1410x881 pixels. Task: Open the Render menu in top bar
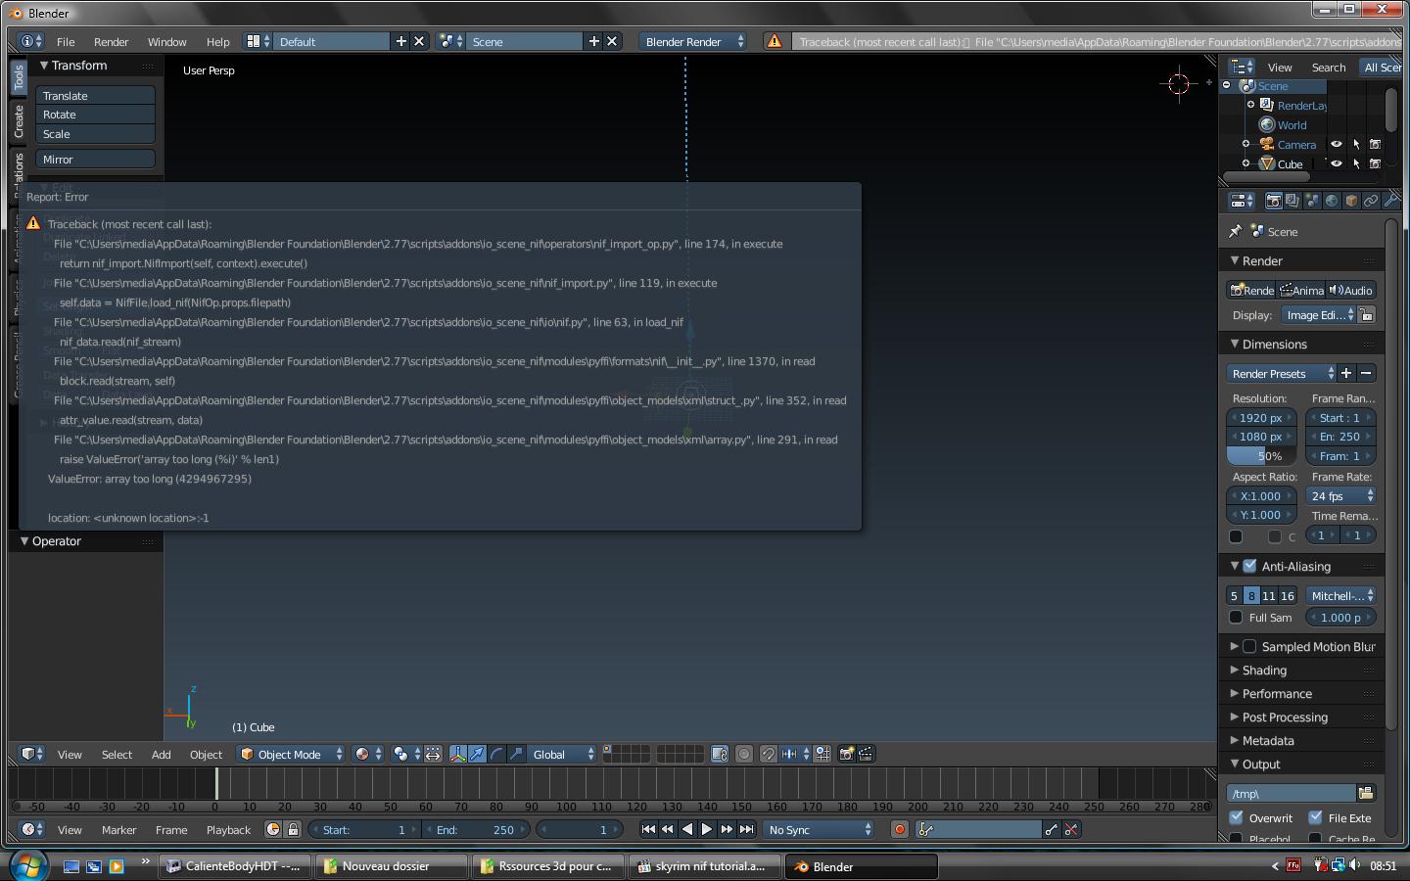[x=111, y=42]
